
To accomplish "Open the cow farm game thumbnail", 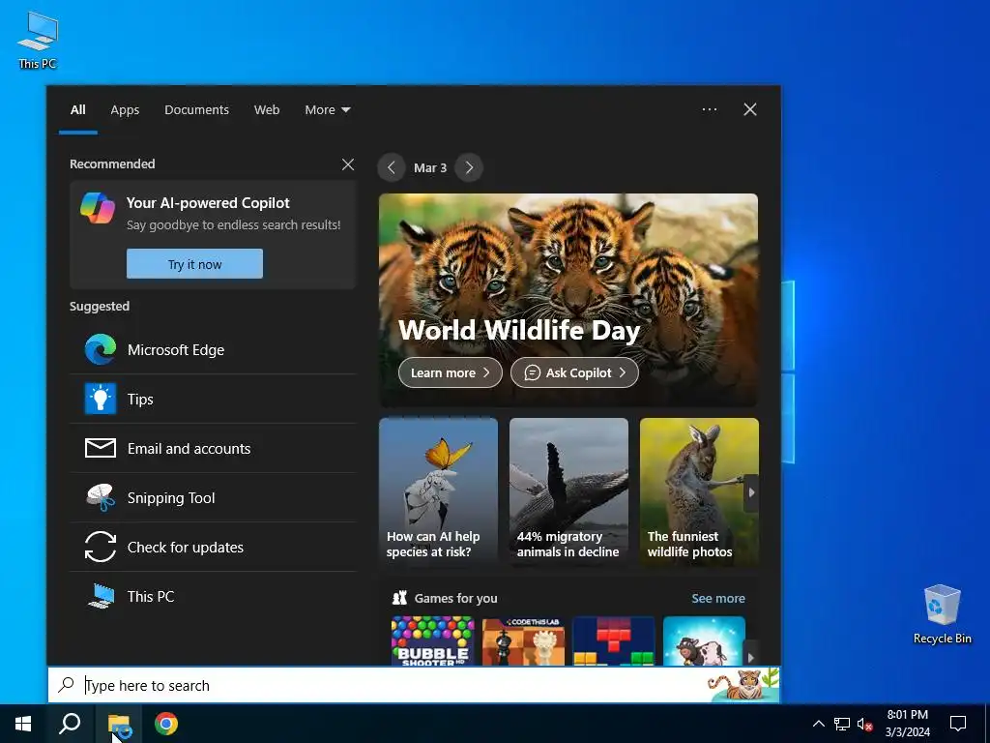I will click(704, 640).
